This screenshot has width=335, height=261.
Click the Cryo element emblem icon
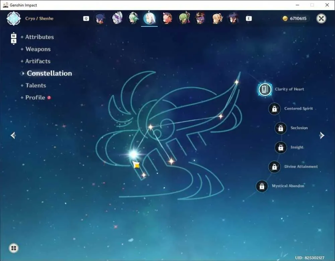tap(14, 18)
